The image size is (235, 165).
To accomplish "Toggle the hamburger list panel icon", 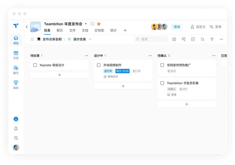I will tap(32, 39).
